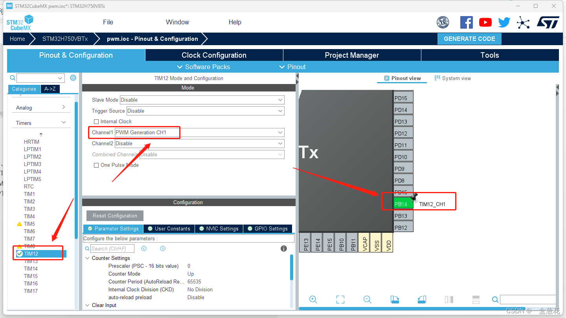The width and height of the screenshot is (566, 318).
Task: Click the Prescaler value 0
Action: coord(189,266)
